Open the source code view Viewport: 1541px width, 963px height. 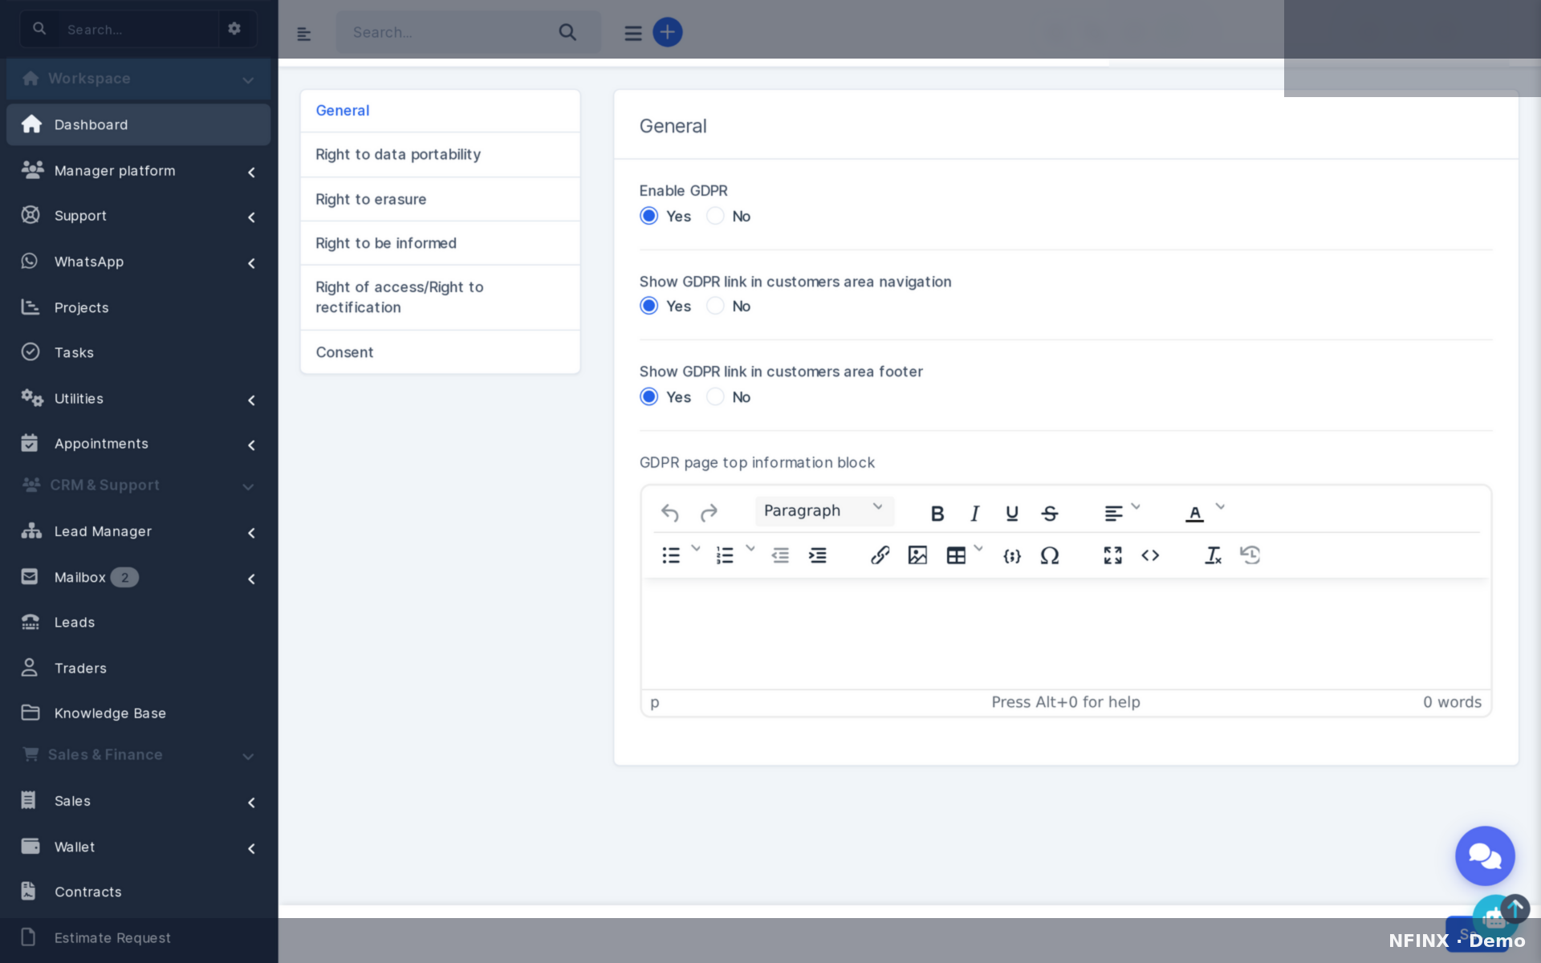pyautogui.click(x=1150, y=555)
